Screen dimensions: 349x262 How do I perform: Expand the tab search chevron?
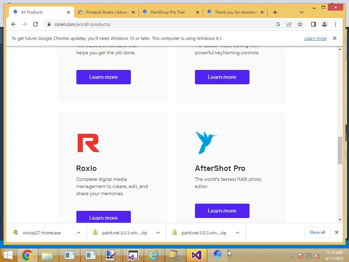coord(302,12)
